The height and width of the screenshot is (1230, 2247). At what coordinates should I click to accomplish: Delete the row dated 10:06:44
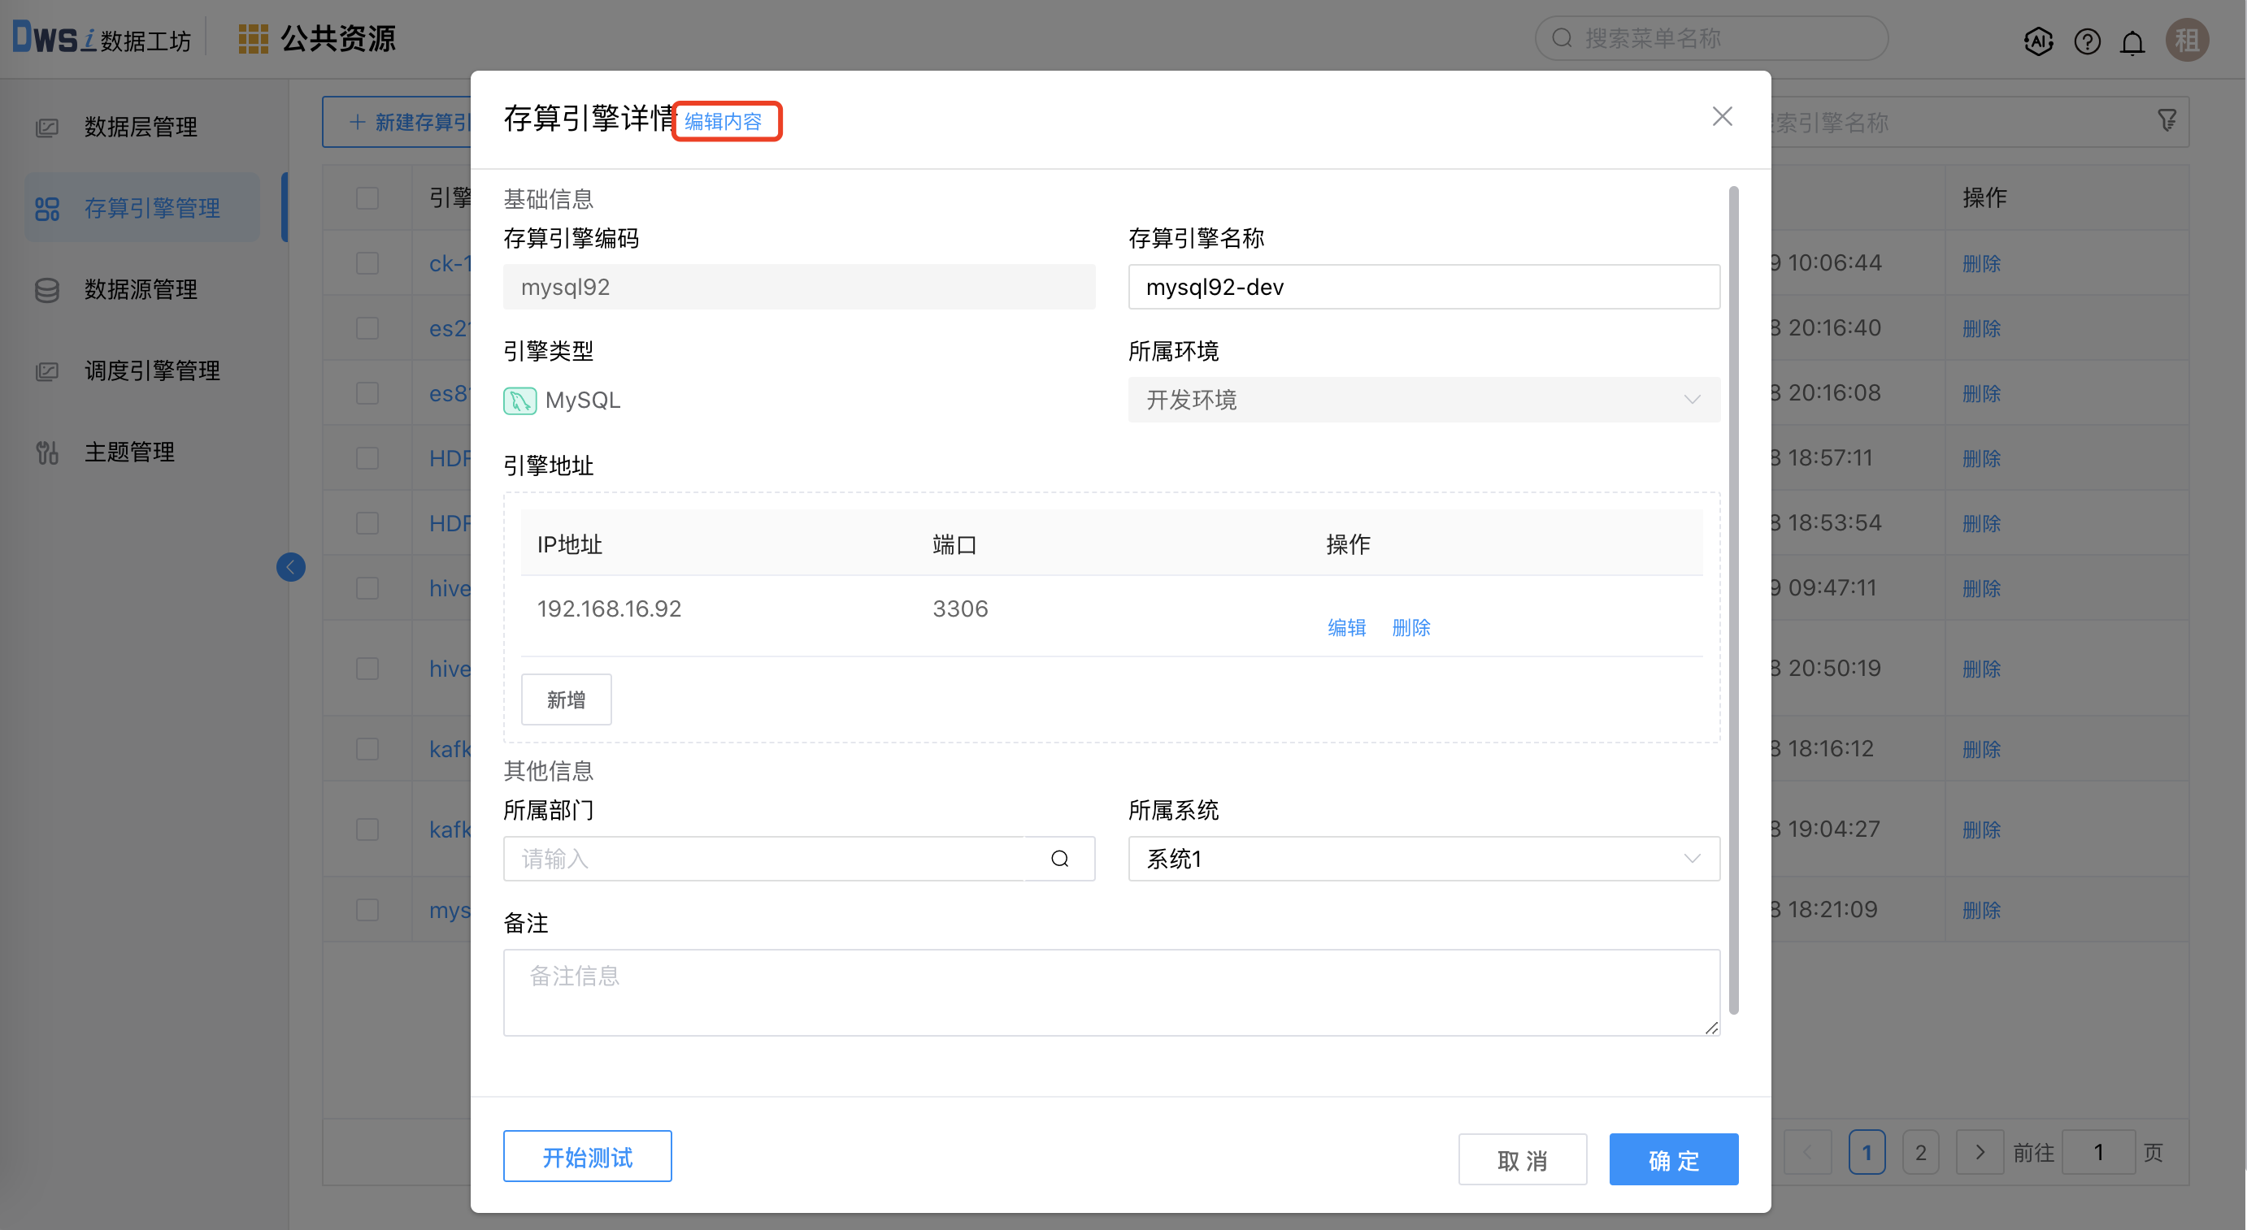click(x=1981, y=263)
